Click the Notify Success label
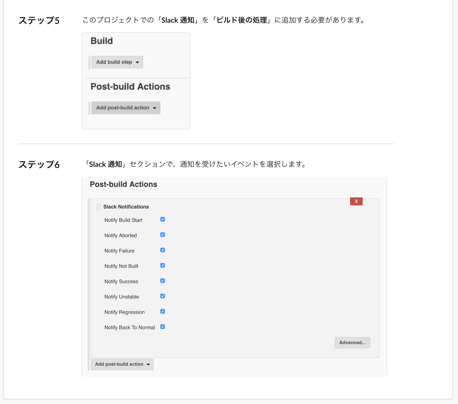Image resolution: width=458 pixels, height=404 pixels. pos(121,281)
